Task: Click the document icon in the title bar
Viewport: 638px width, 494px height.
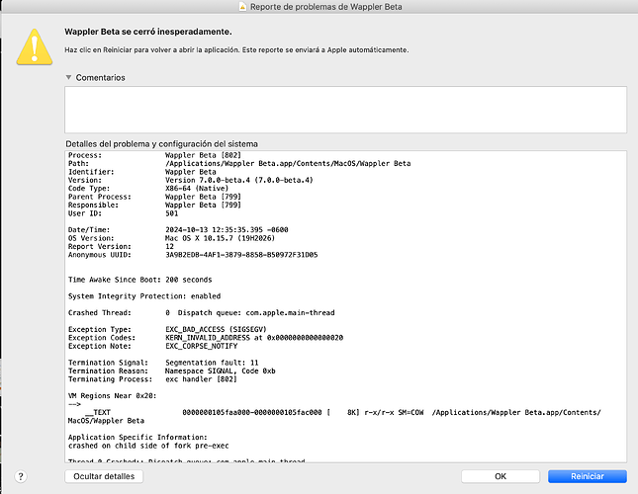Action: pos(240,8)
